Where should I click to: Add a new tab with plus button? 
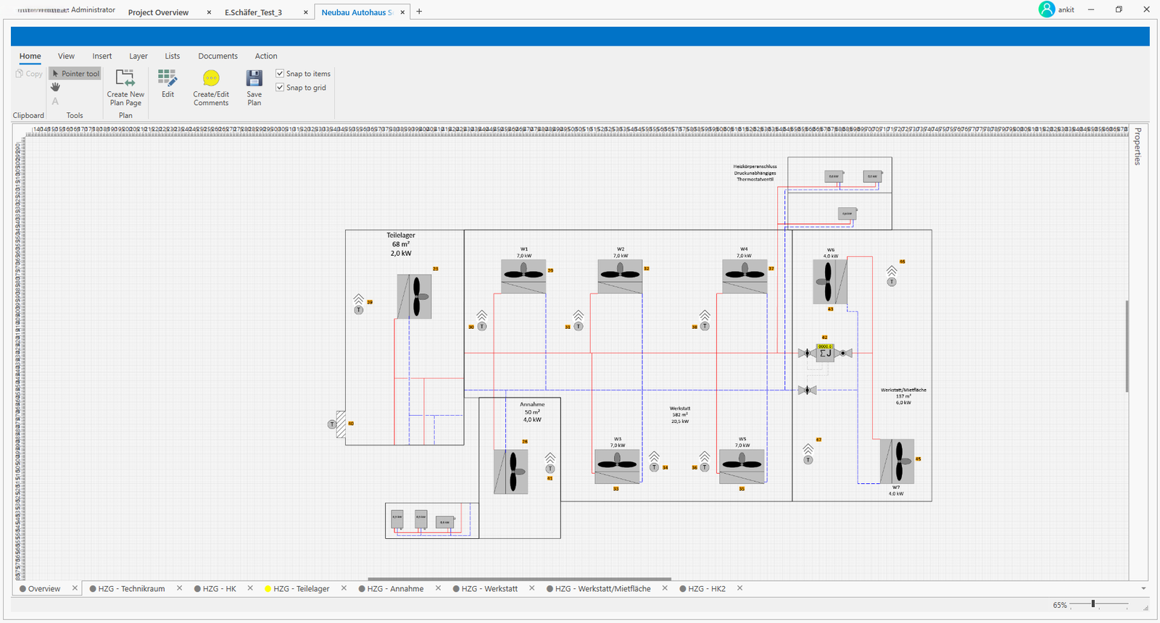click(419, 12)
